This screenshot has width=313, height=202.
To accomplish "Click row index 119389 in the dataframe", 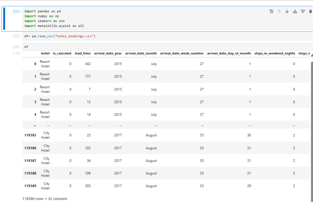I will coord(30,186).
